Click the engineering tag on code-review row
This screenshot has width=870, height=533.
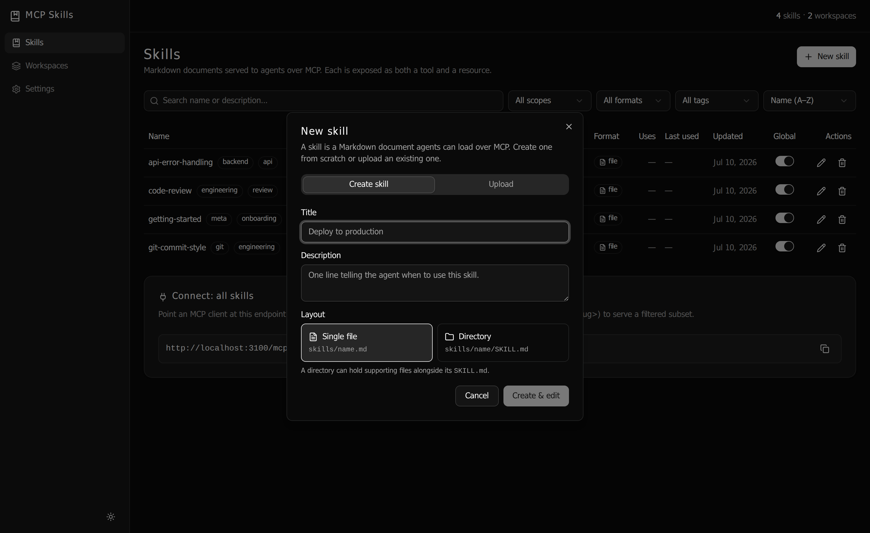(219, 191)
